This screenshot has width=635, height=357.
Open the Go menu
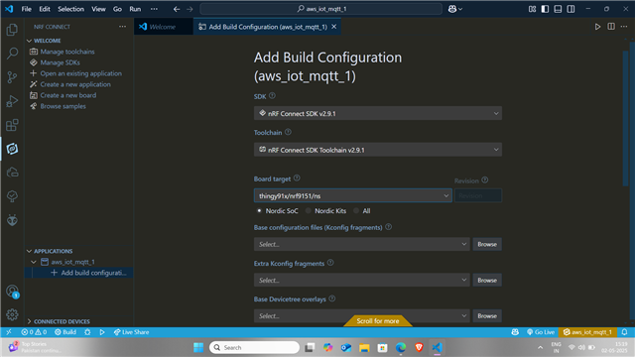click(x=117, y=9)
